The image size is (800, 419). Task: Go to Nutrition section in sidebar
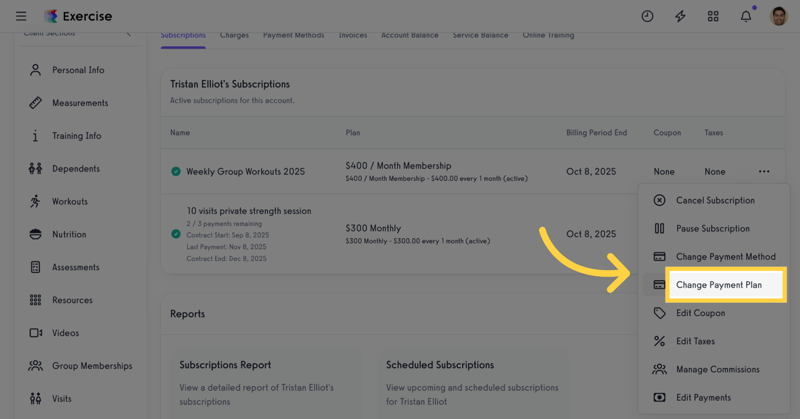69,234
